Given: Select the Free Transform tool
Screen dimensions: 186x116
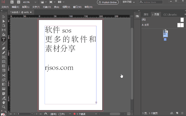Looking at the screenshot, I should coord(4,80).
